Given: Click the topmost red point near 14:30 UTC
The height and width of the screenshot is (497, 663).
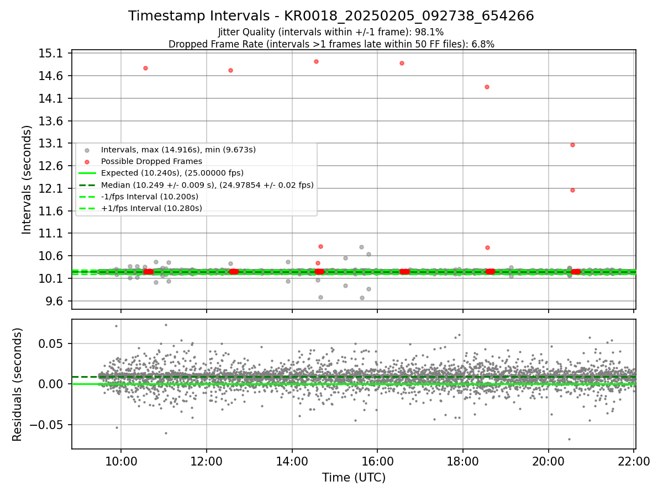Looking at the screenshot, I should pyautogui.click(x=316, y=61).
